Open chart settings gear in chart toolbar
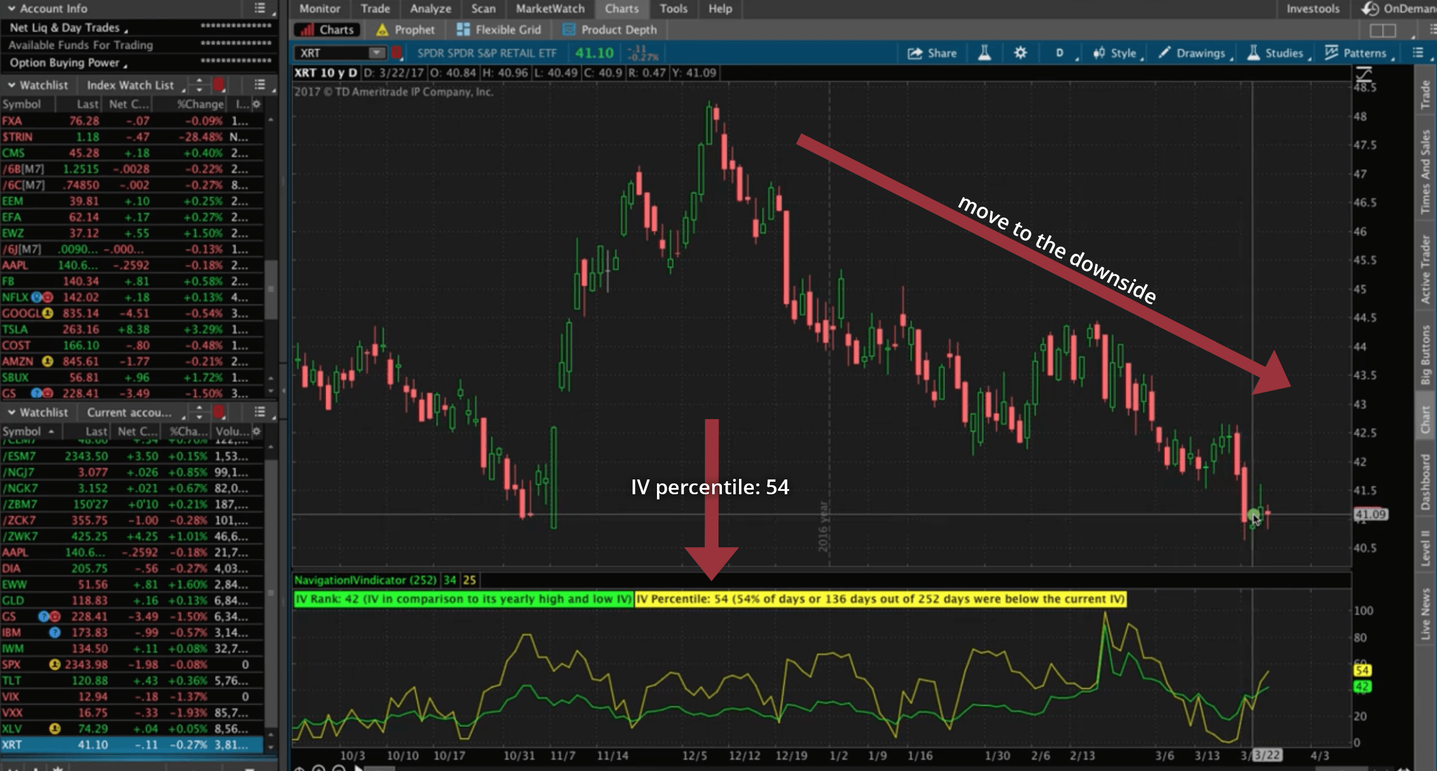 point(1020,53)
